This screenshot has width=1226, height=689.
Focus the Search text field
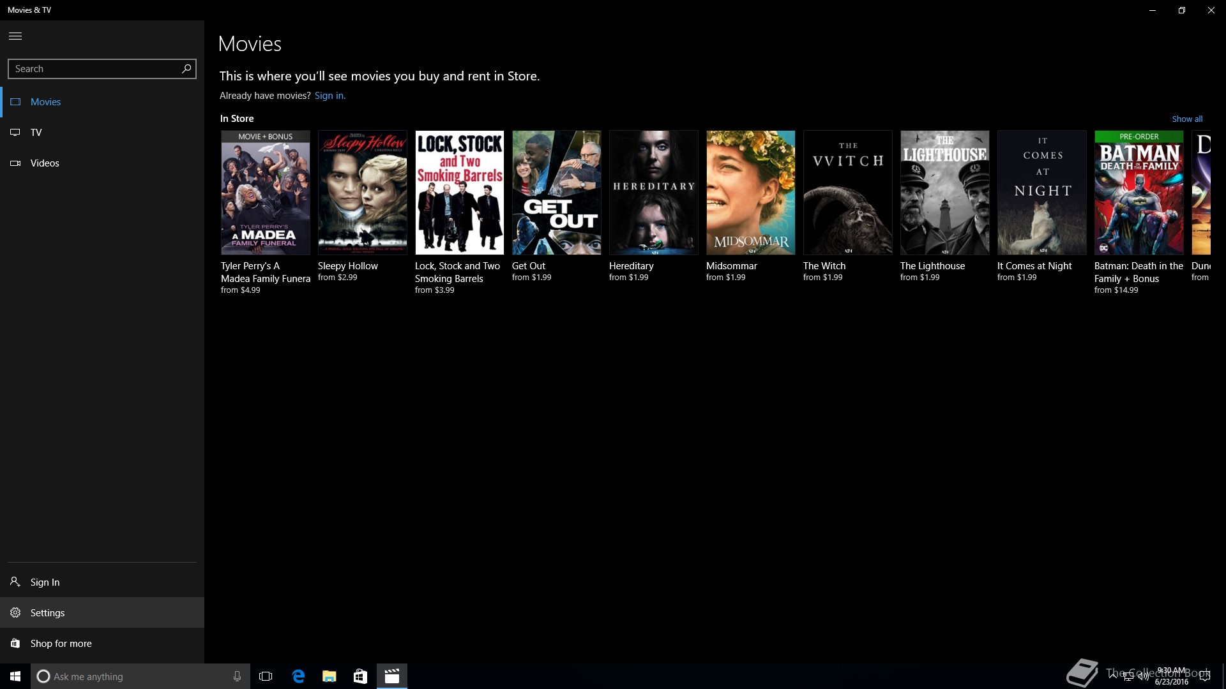coord(102,68)
